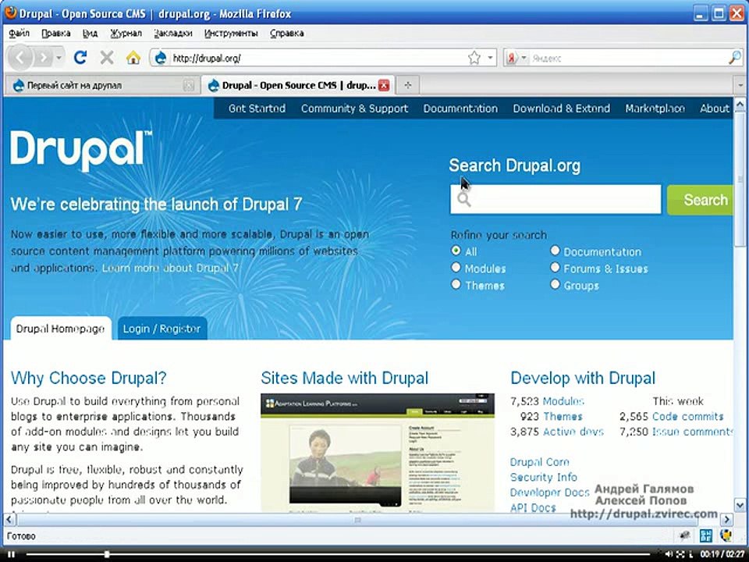Open the 'Login / Register' page tab

(162, 329)
